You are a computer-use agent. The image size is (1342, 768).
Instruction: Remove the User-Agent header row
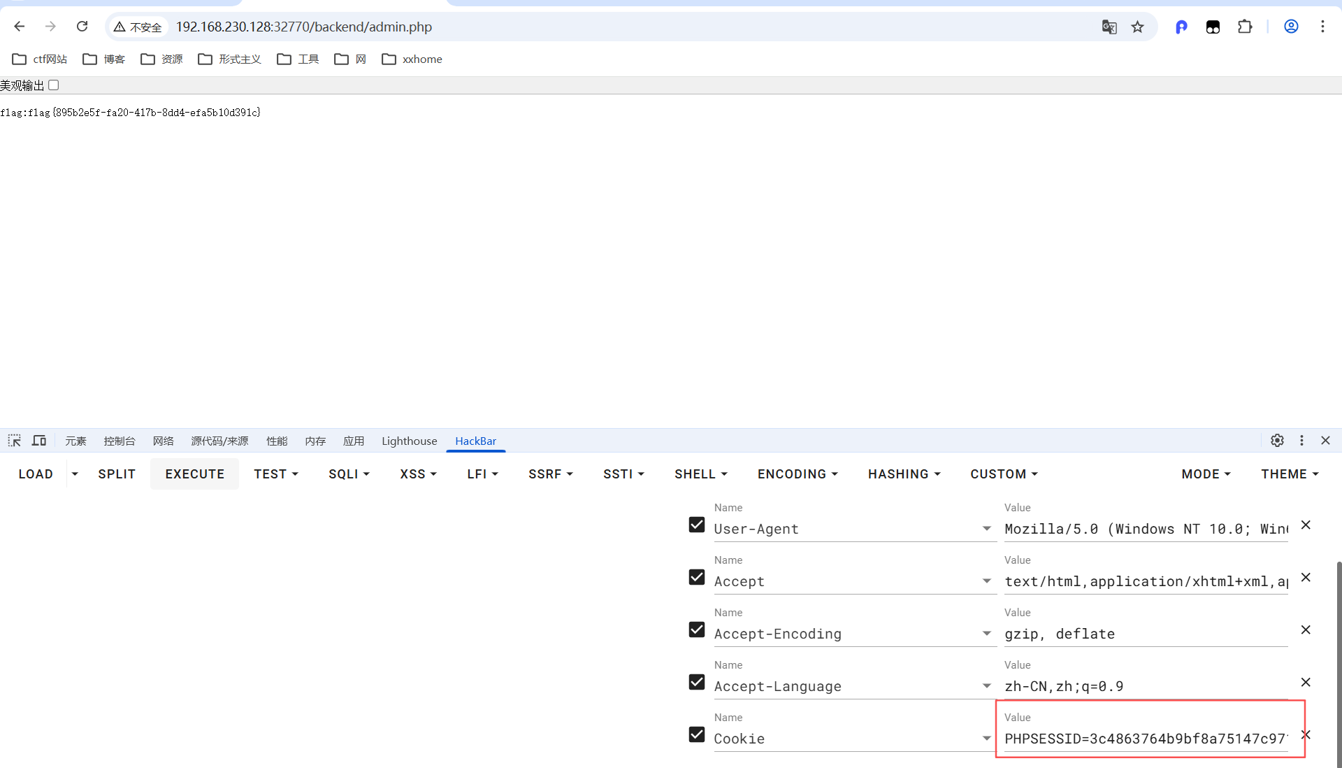pyautogui.click(x=1306, y=525)
